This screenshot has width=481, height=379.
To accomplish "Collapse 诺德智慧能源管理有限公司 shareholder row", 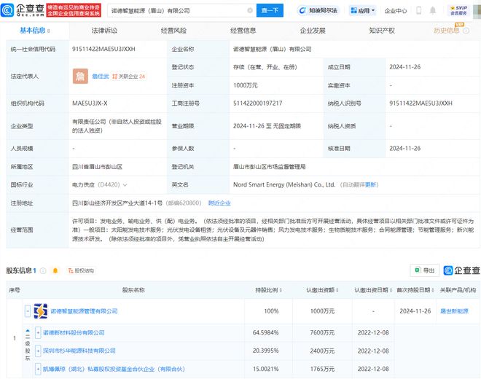I will (x=28, y=311).
